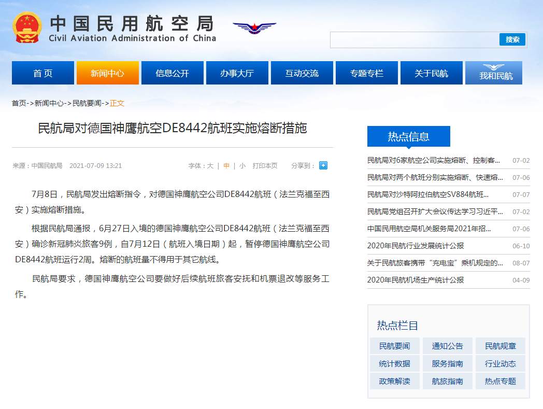This screenshot has width=543, height=409.
Task: Click the national emblem logo in header
Action: click(x=27, y=27)
